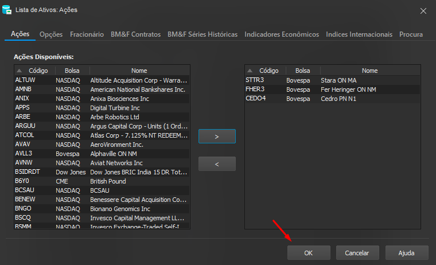Select the BNGO Bionano Genomics row
This screenshot has height=265, width=436.
[x=102, y=209]
